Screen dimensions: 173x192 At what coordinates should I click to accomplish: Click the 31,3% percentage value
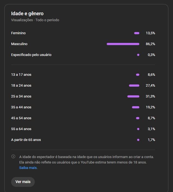(150, 96)
